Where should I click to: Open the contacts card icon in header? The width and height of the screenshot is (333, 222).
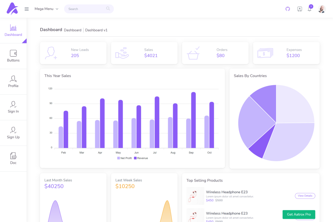[x=300, y=9]
